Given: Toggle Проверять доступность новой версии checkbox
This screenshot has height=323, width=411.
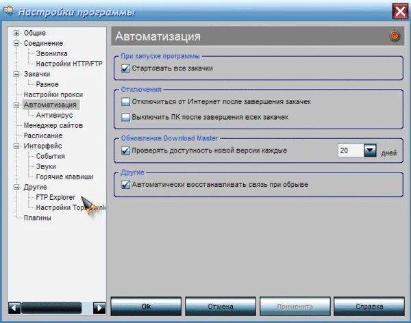Looking at the screenshot, I should pyautogui.click(x=125, y=151).
